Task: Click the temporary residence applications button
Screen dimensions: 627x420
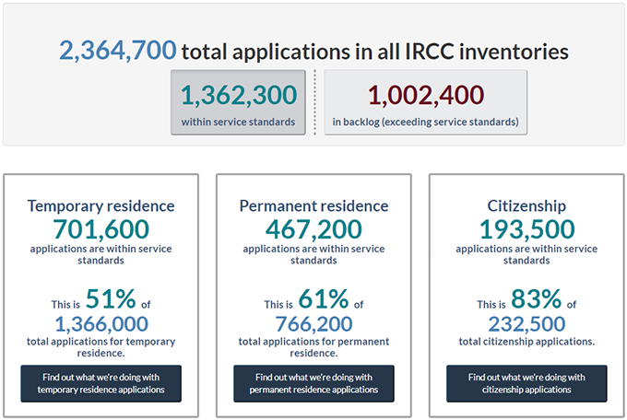Action: (x=101, y=383)
